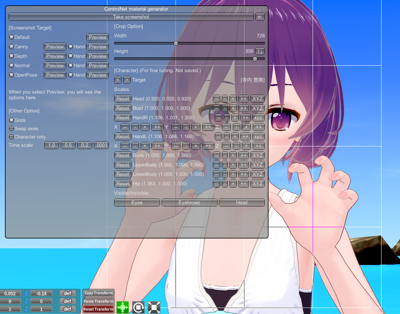400x314 pixels.
Task: Select previous target character with '<'
Action: [118, 80]
